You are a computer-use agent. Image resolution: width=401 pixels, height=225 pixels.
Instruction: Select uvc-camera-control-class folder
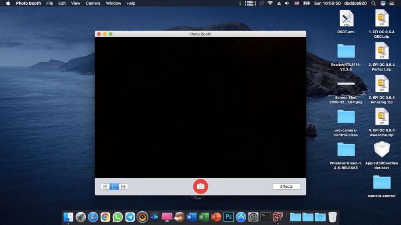coord(346,123)
